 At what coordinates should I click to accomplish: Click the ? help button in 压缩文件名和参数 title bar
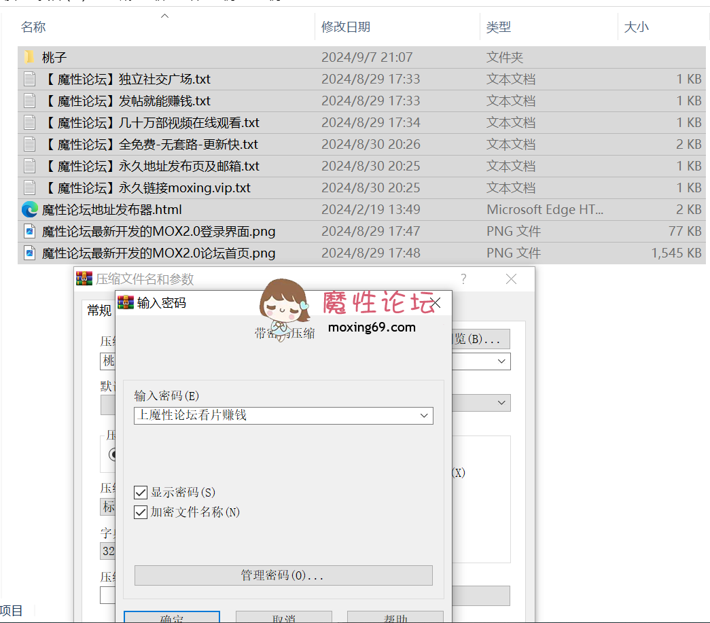(463, 279)
